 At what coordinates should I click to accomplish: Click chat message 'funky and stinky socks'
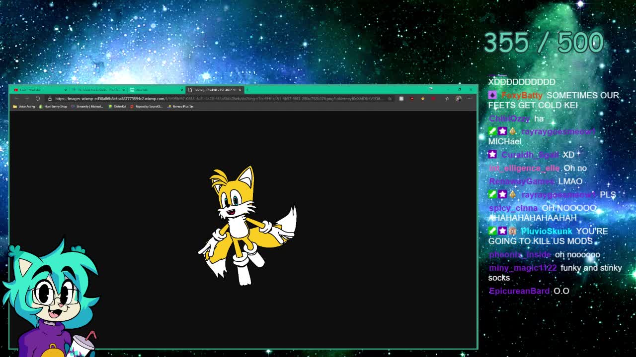[555, 273]
